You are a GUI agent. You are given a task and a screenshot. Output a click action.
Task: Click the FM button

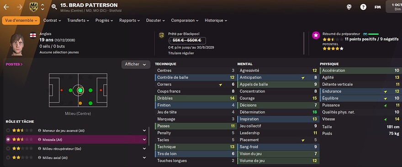pyautogui.click(x=377, y=7)
